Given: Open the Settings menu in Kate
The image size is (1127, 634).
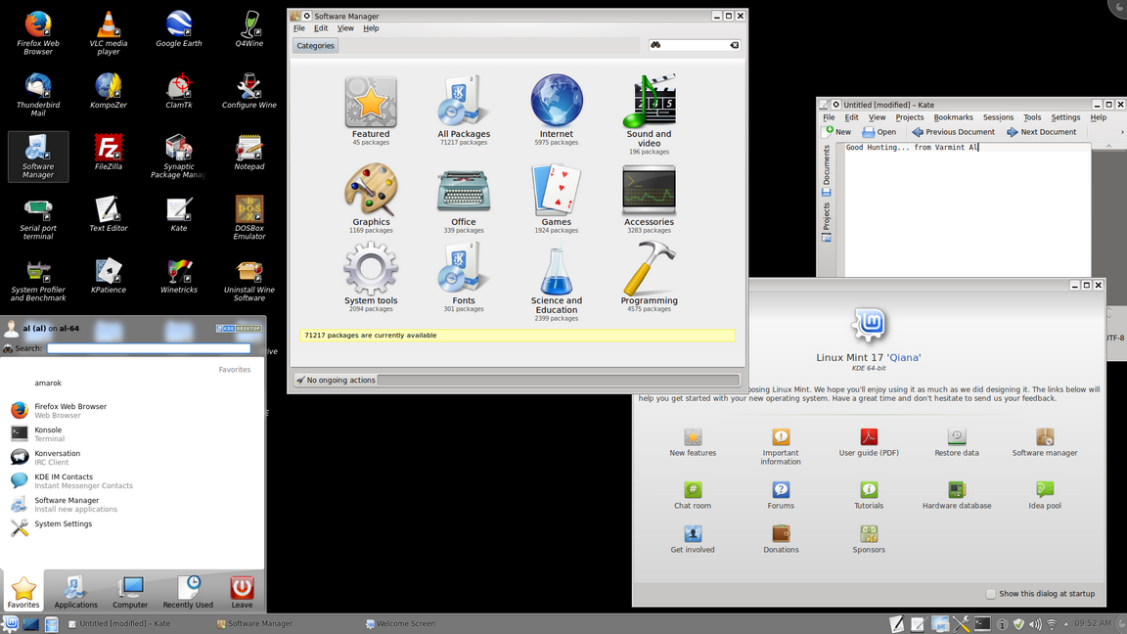Looking at the screenshot, I should pyautogui.click(x=1066, y=117).
